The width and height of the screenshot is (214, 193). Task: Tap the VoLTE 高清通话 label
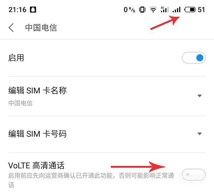coord(36,165)
